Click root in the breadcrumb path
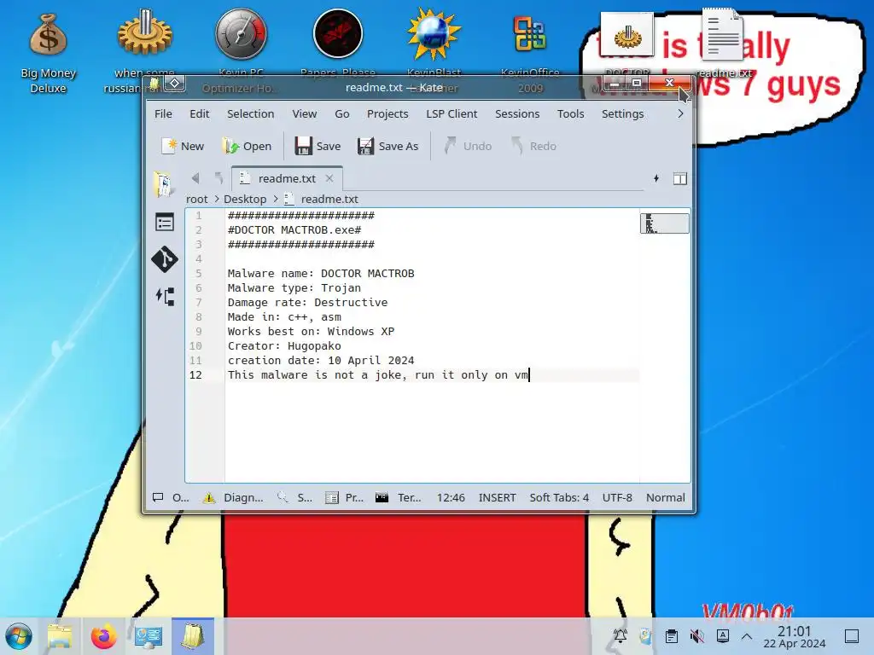 (197, 199)
